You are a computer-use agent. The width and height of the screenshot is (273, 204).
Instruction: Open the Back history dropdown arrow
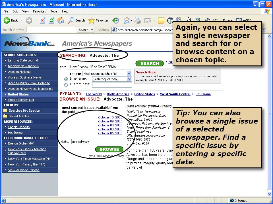coord(21,20)
